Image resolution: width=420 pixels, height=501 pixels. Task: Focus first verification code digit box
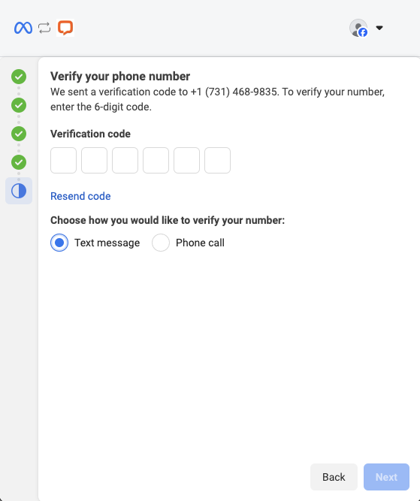click(63, 161)
